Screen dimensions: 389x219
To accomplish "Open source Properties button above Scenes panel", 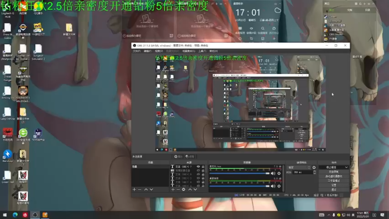I will click(178, 156).
